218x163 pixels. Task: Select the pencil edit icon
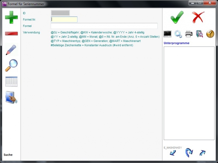(11, 50)
